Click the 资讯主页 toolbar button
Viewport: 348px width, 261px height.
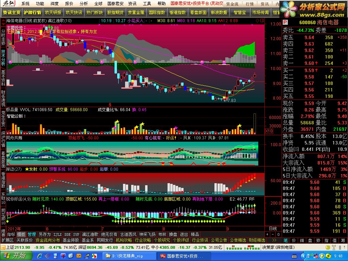[x=12, y=13]
